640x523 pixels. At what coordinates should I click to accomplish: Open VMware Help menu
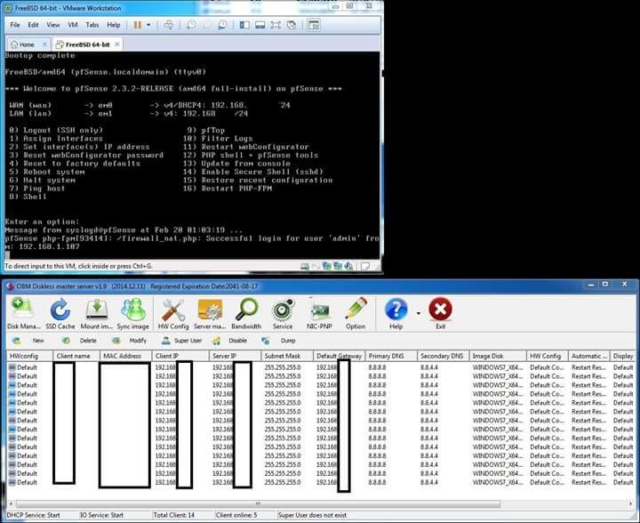tap(114, 25)
